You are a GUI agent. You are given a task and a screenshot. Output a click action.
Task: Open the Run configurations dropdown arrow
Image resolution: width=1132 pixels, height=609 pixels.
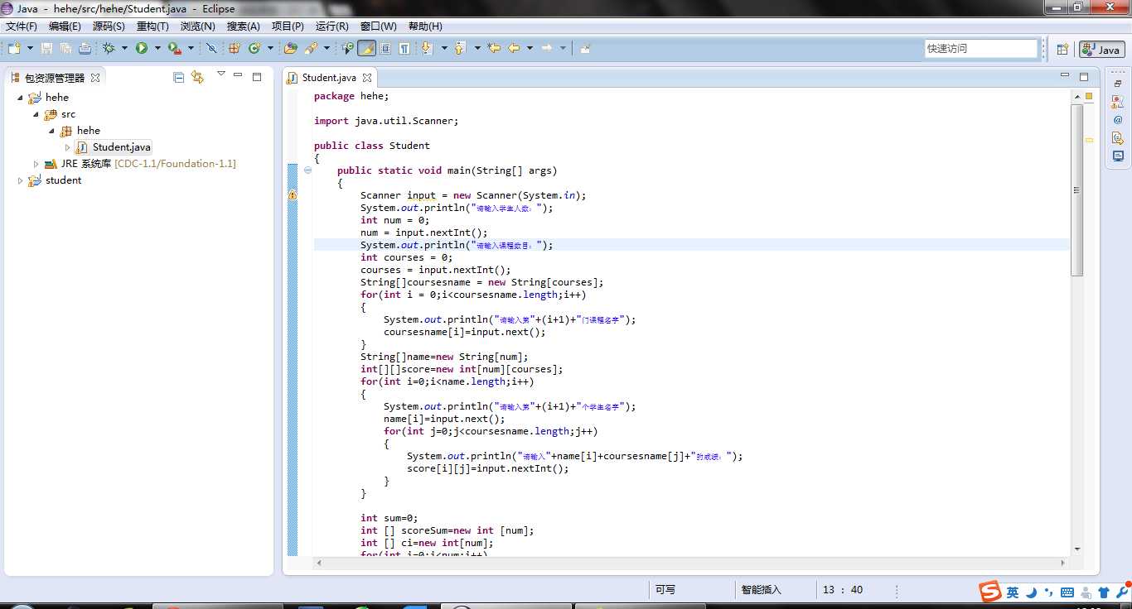tap(157, 49)
